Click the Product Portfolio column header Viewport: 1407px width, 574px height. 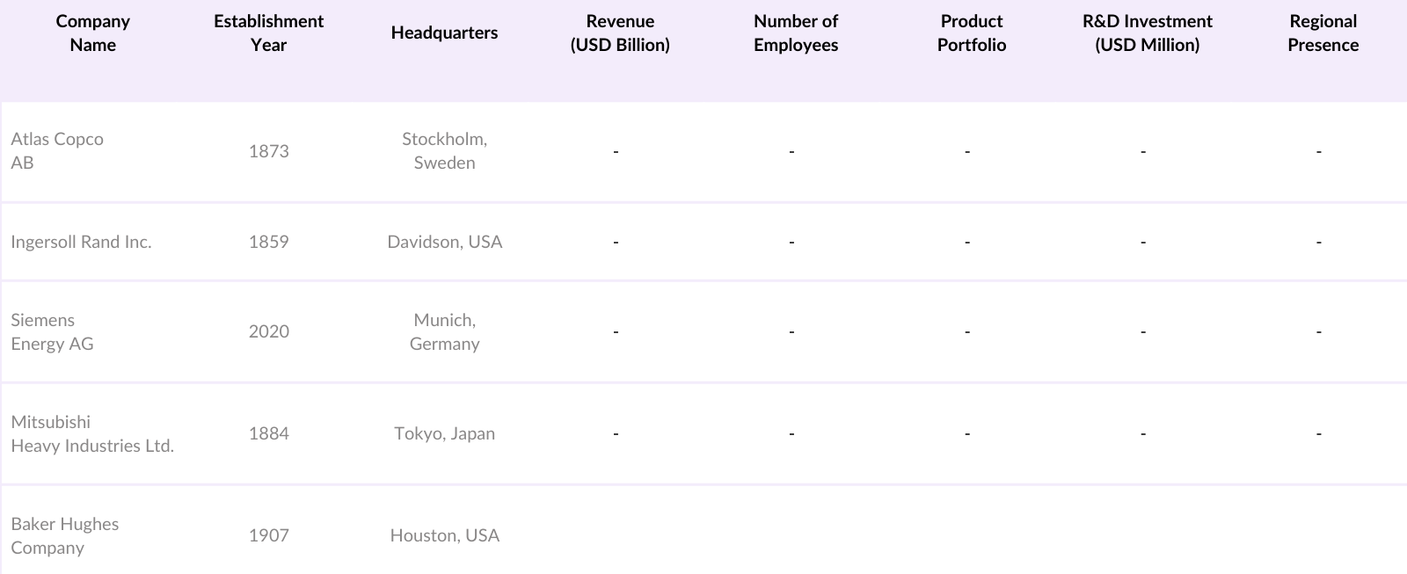[972, 33]
